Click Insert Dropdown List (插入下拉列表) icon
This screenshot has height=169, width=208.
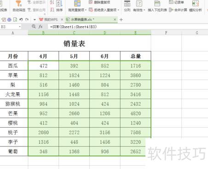[x=157, y=4]
